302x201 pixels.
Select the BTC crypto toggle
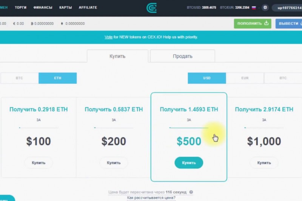point(20,78)
